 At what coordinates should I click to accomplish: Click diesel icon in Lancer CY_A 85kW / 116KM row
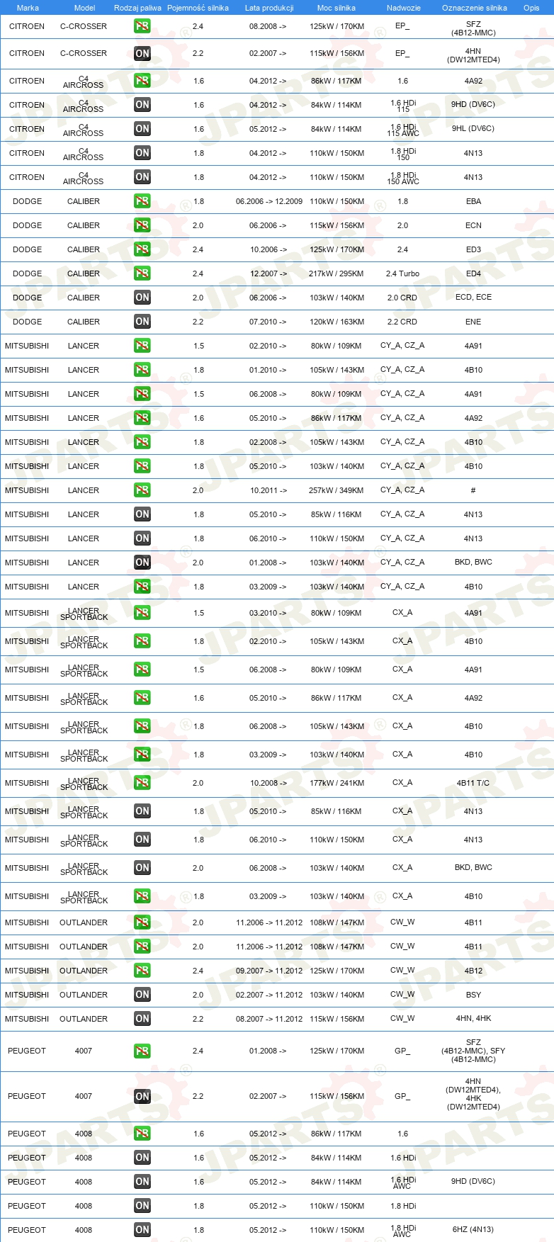click(142, 514)
